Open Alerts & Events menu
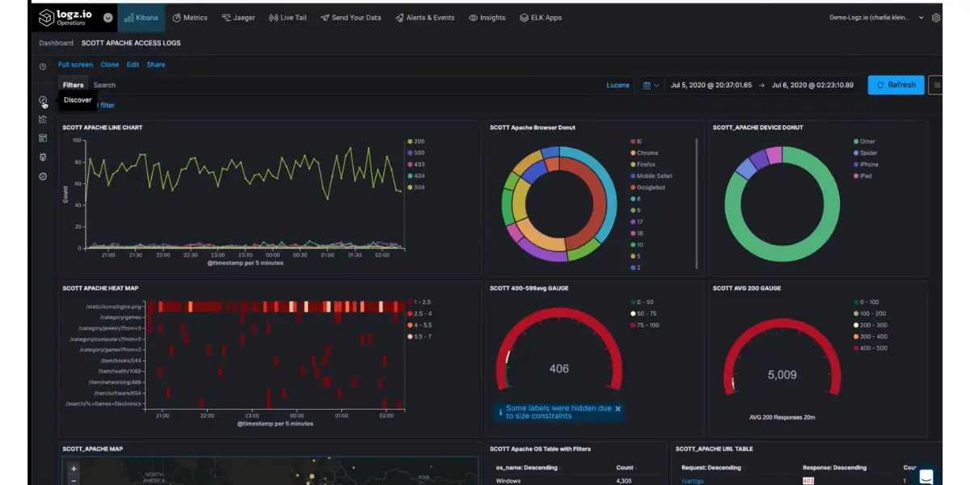970x485 pixels. tap(424, 17)
